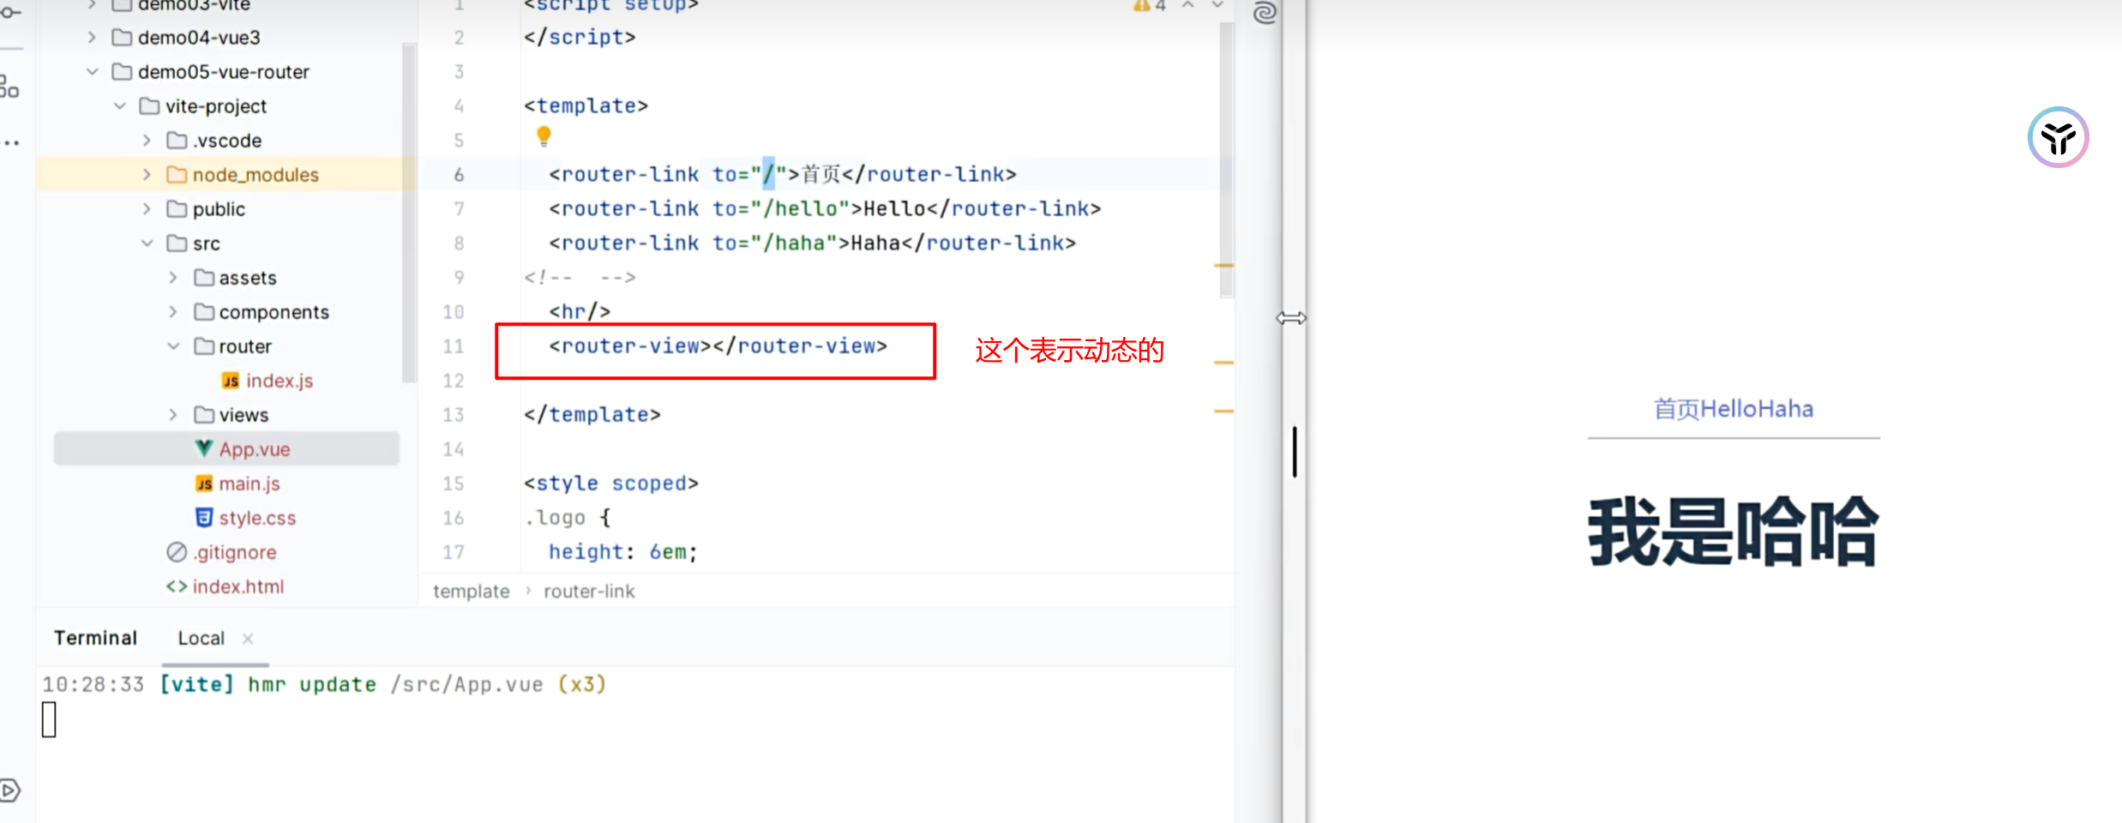Collapse the demo05-vue-router folder

[92, 72]
